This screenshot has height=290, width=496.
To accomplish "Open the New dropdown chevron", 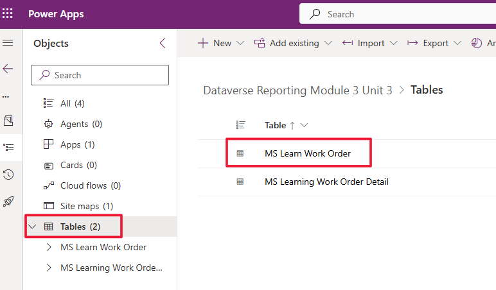I will click(240, 43).
